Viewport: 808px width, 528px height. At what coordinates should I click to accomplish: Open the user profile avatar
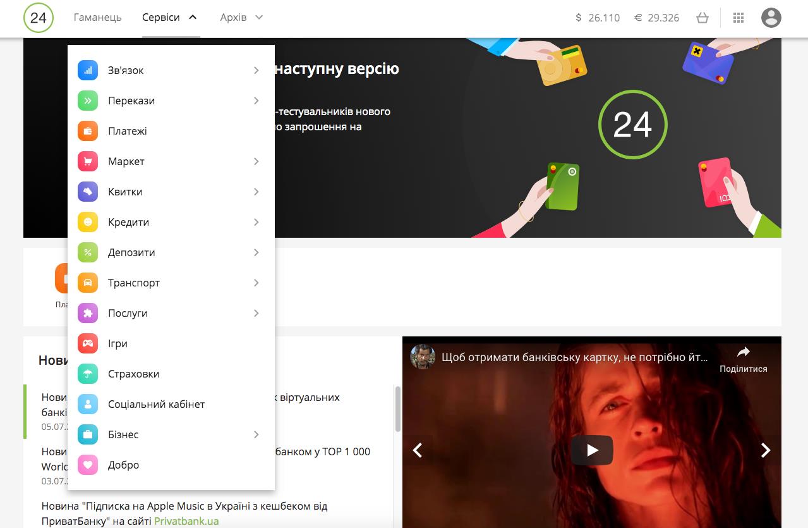click(771, 18)
